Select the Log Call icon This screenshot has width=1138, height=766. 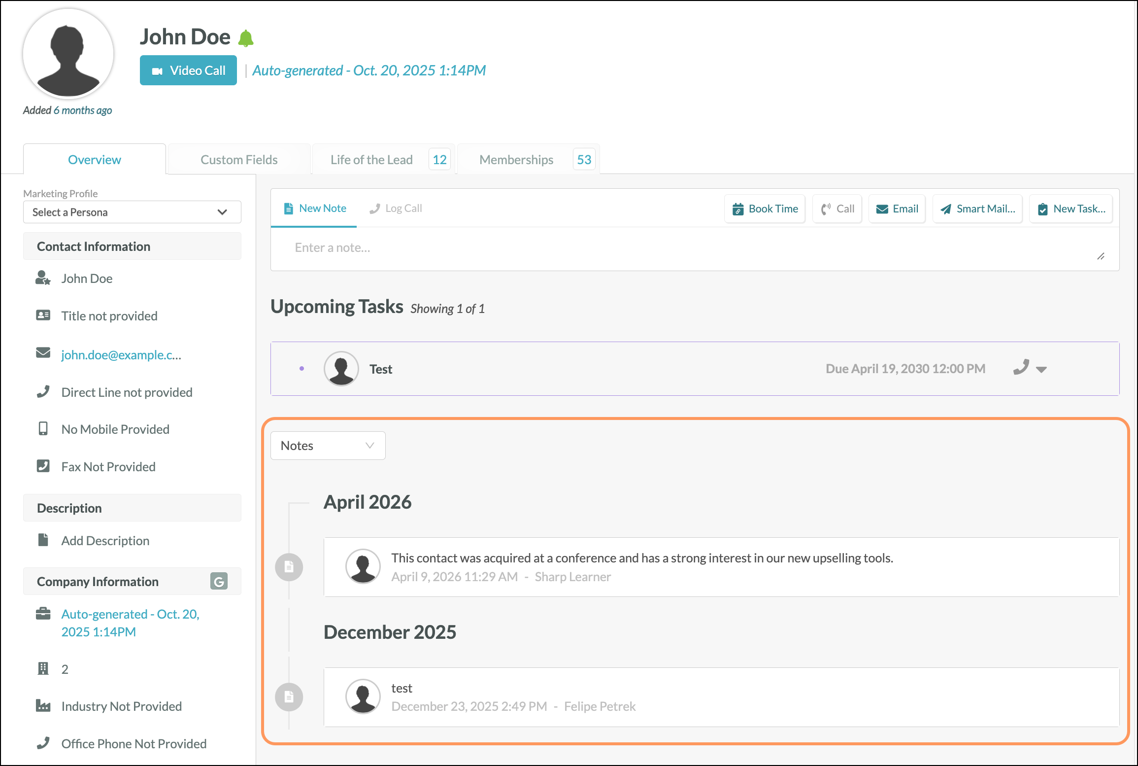click(375, 208)
